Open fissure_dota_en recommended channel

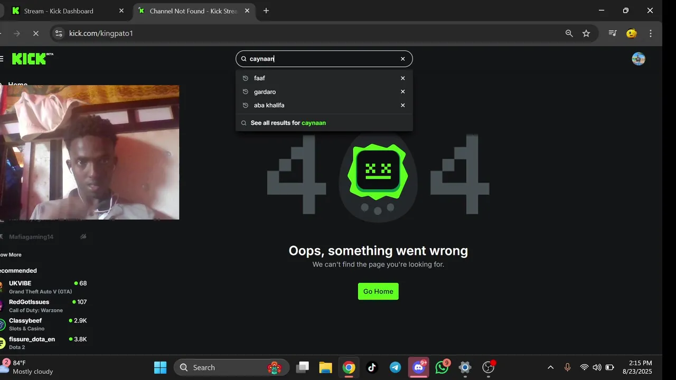(44, 343)
